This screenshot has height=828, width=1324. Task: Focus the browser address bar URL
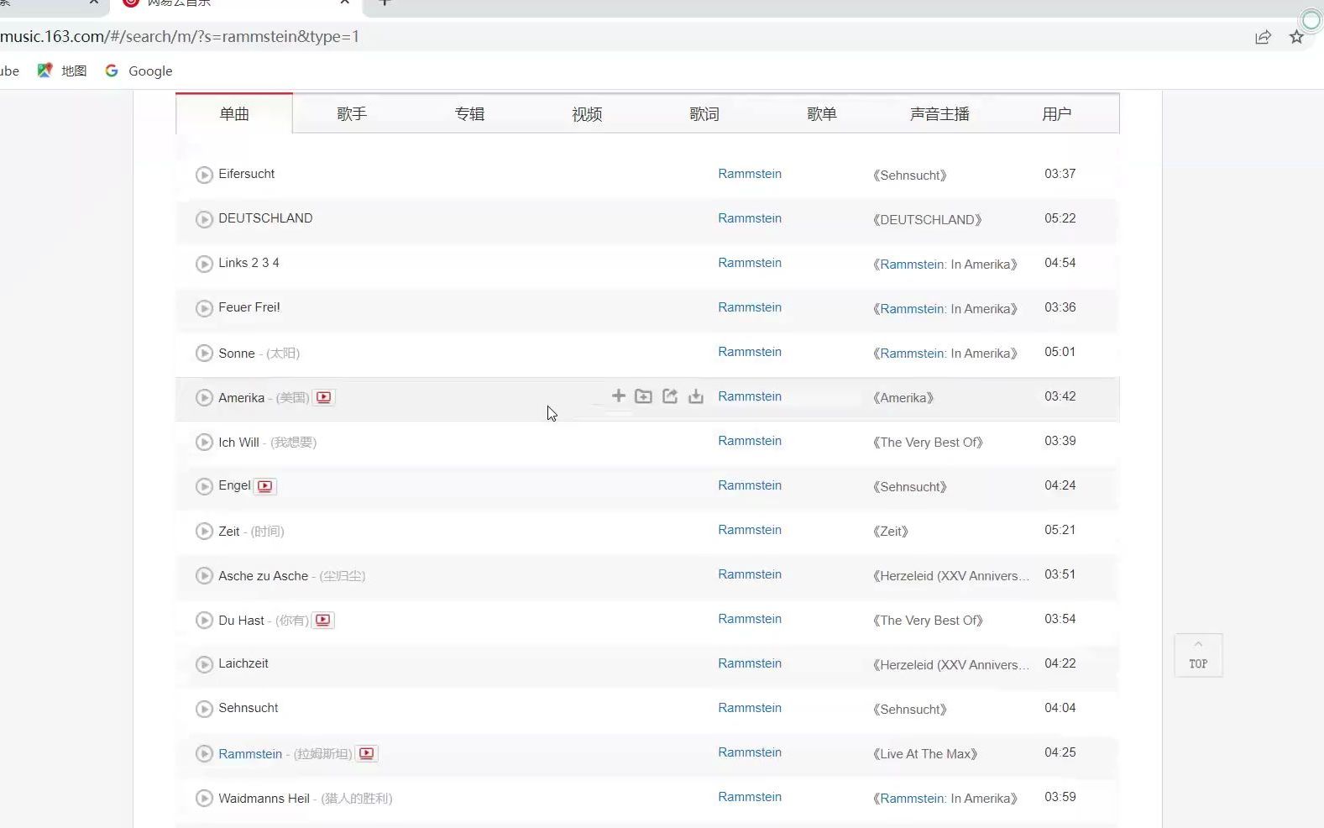180,36
